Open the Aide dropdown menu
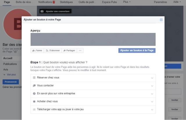Image resolution: width=186 pixels, height=120 pixels. [177, 2]
